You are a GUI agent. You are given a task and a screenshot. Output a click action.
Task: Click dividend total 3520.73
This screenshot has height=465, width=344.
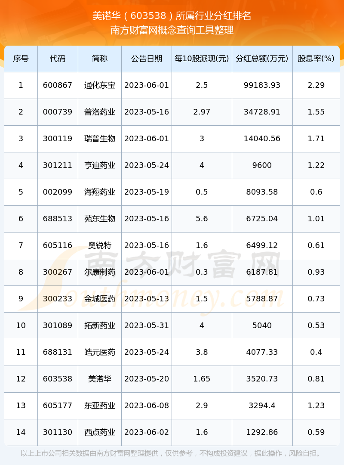click(262, 379)
